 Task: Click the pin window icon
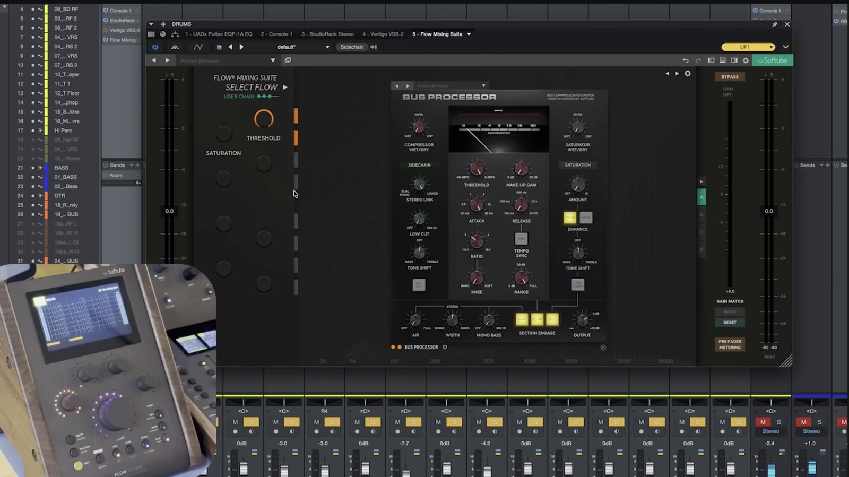pyautogui.click(x=775, y=24)
